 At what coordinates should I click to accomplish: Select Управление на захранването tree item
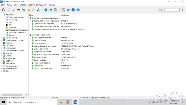(x=17, y=30)
